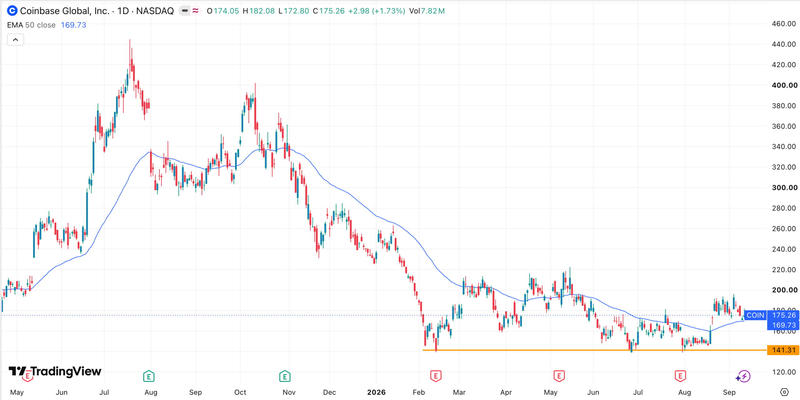
Task: Click the 400.00 price scale label
Action: point(784,85)
